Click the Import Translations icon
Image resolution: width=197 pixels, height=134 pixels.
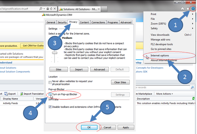[x=22, y=94]
